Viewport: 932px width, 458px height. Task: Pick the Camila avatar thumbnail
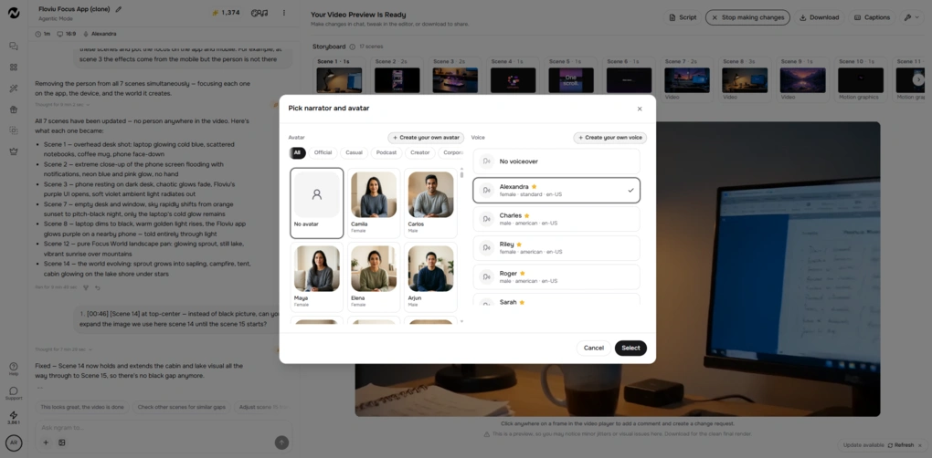[x=374, y=194]
